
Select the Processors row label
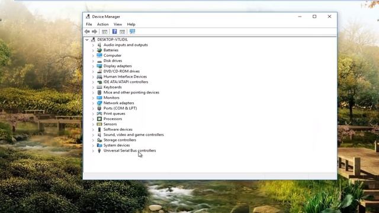click(x=113, y=119)
